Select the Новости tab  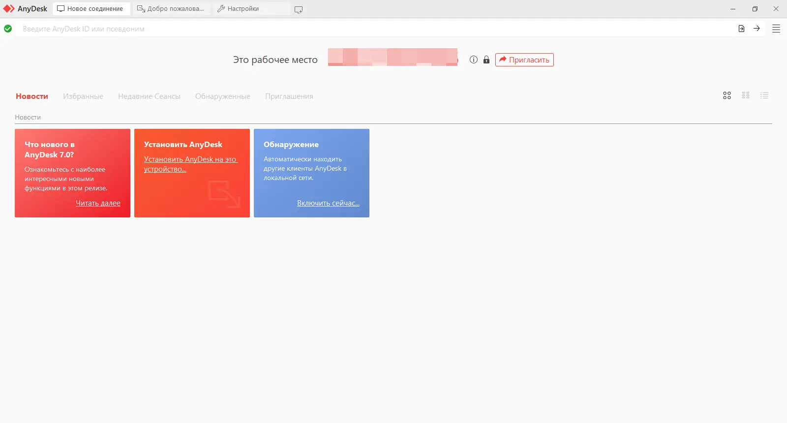point(32,96)
